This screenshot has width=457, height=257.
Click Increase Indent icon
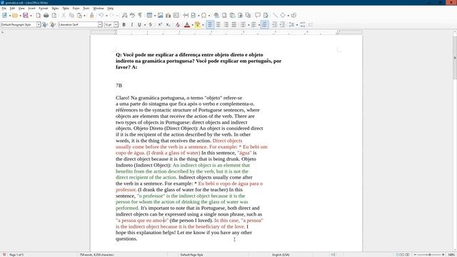pos(274,25)
